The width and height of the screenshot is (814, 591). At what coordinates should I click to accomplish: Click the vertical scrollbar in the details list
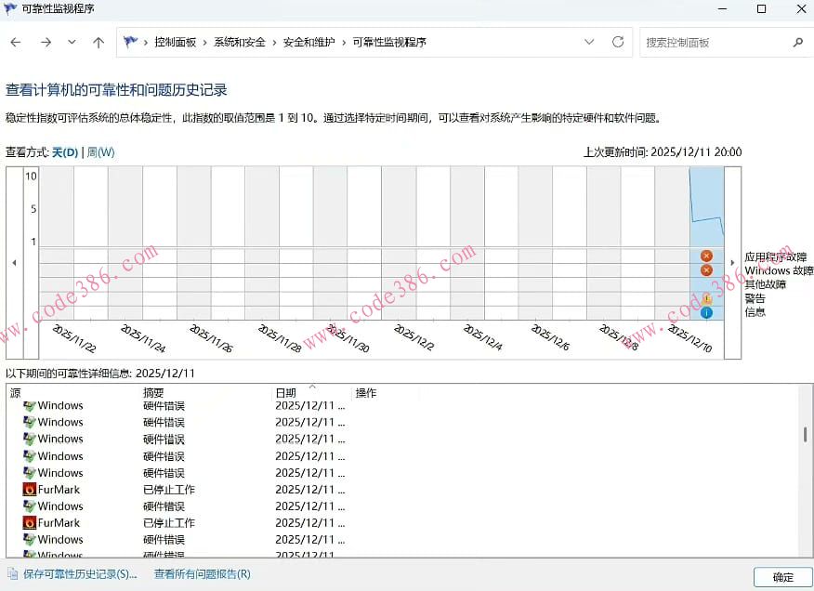pyautogui.click(x=805, y=432)
